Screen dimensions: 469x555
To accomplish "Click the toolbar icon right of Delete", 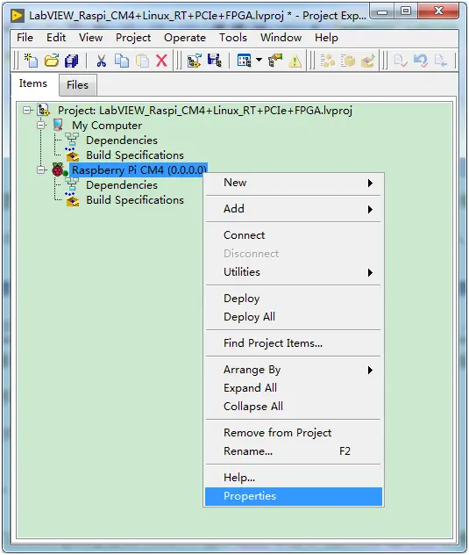I will [x=195, y=61].
